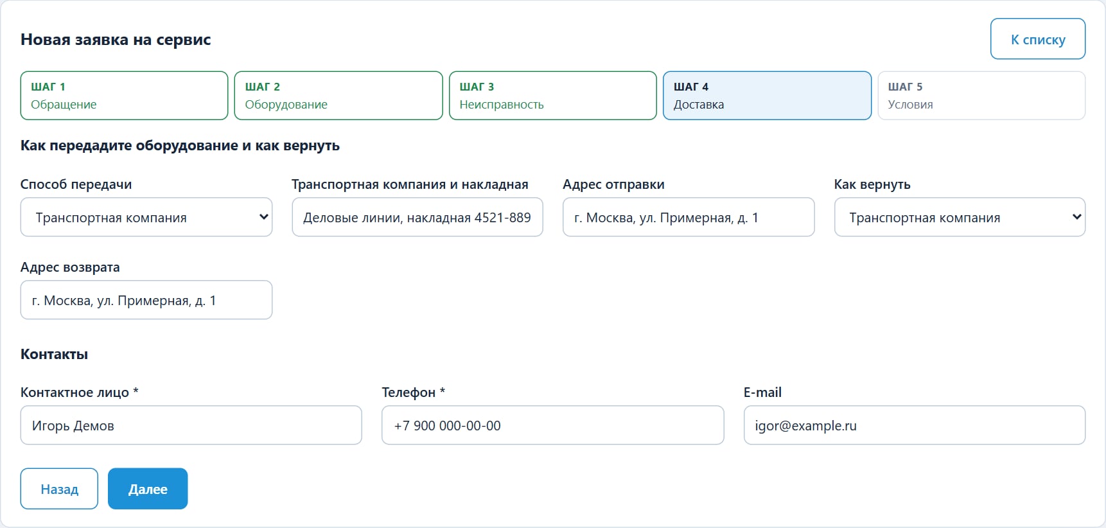Click into the «Адрес отправки» field
1106x528 pixels.
[689, 217]
